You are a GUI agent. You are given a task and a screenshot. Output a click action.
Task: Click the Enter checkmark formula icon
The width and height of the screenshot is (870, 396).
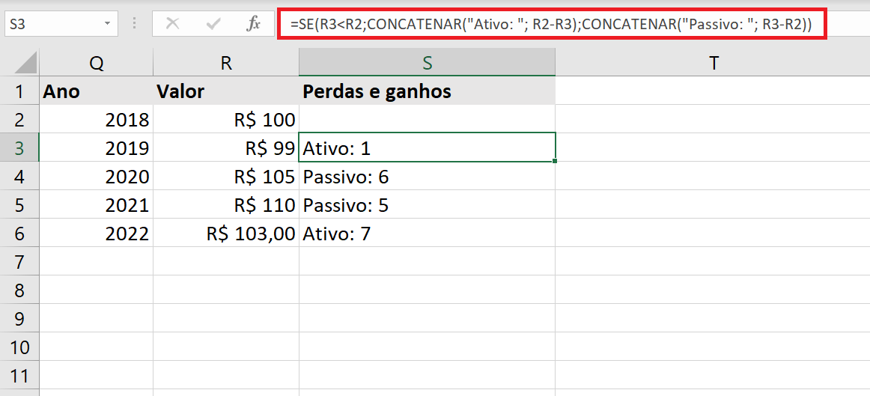coord(213,24)
